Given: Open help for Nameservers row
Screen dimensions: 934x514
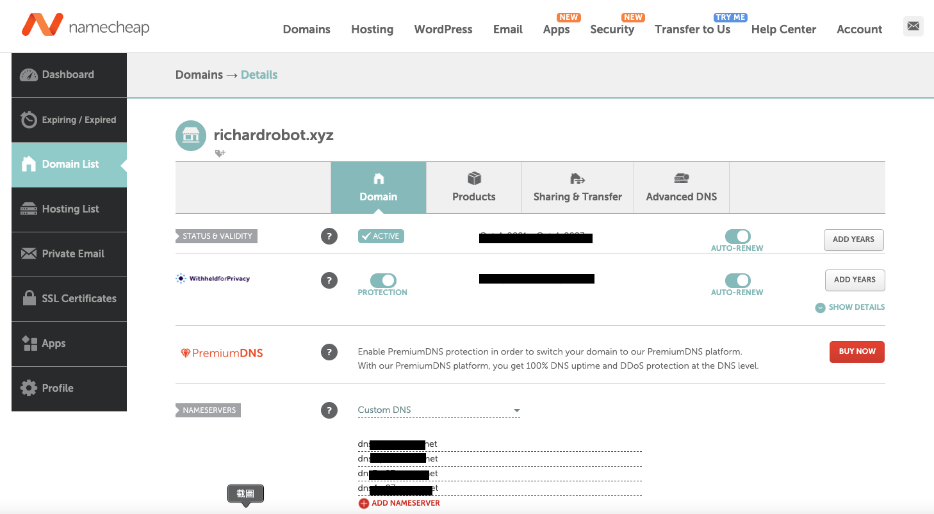Looking at the screenshot, I should [329, 410].
